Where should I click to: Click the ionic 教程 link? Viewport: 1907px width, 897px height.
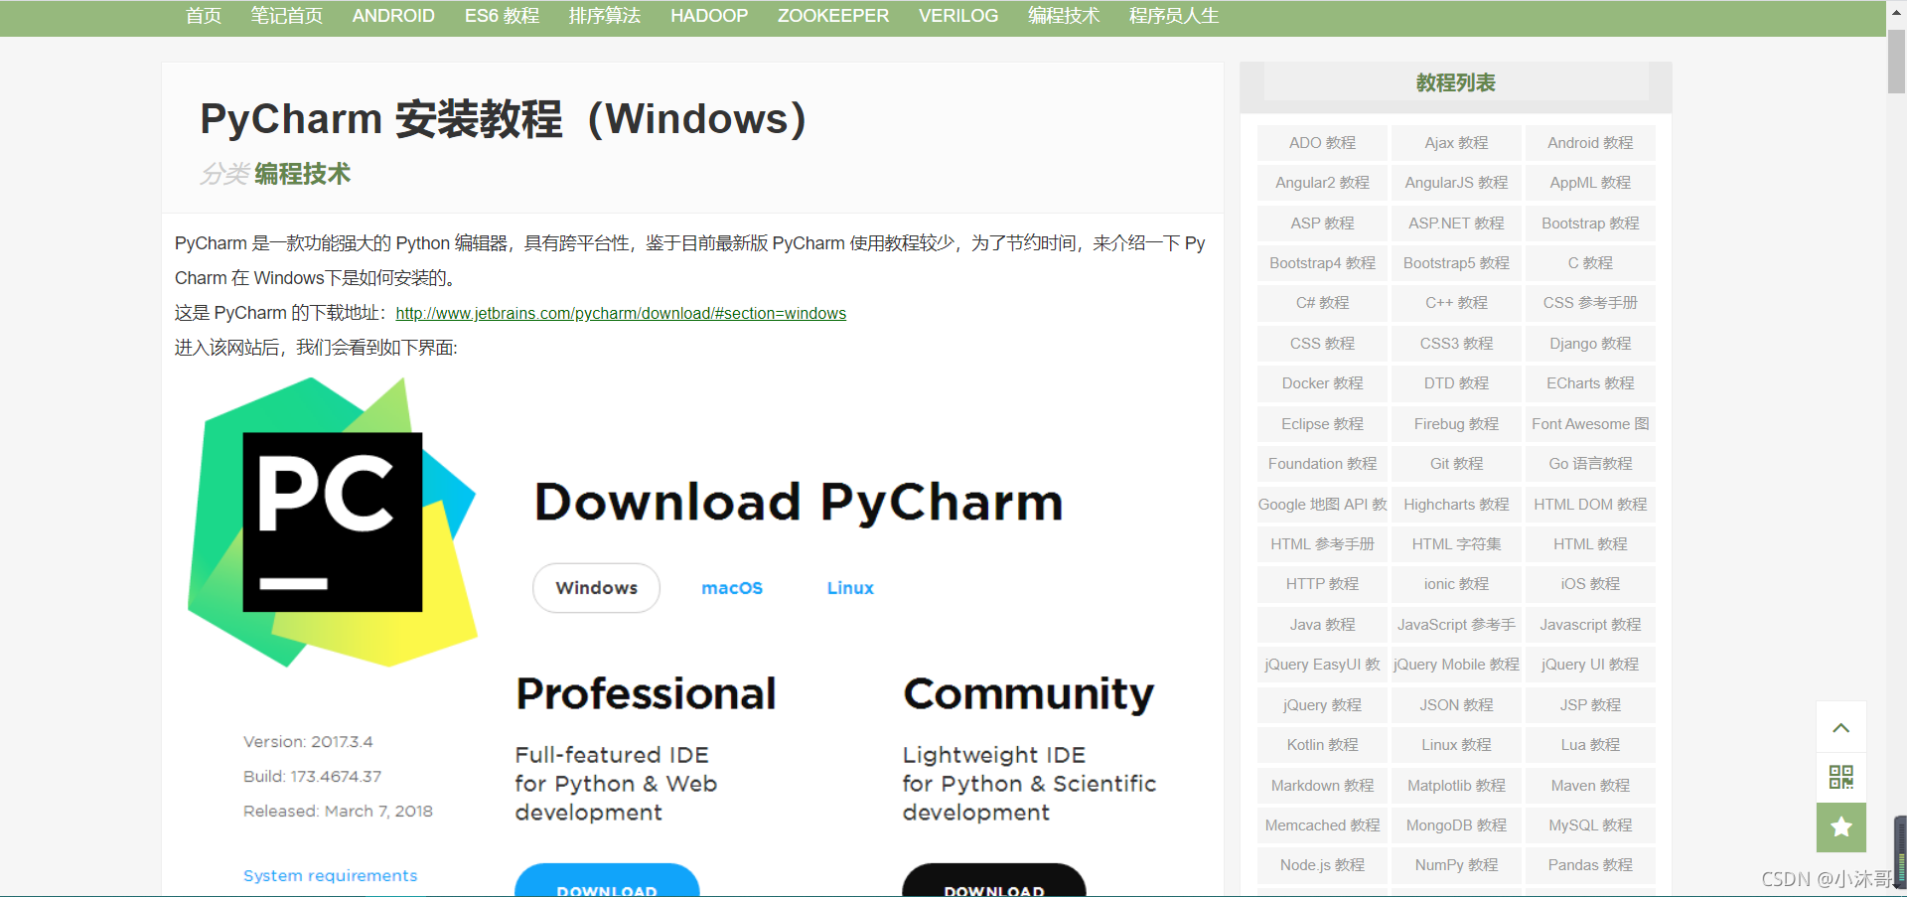(1456, 584)
